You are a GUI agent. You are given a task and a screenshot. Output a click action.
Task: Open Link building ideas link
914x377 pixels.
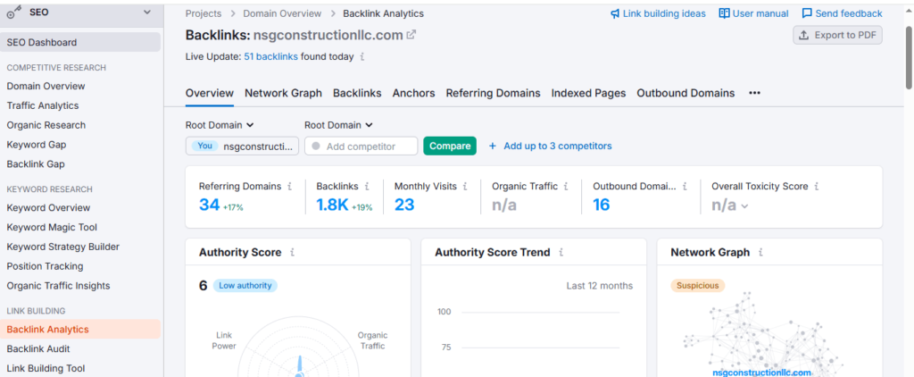click(664, 13)
